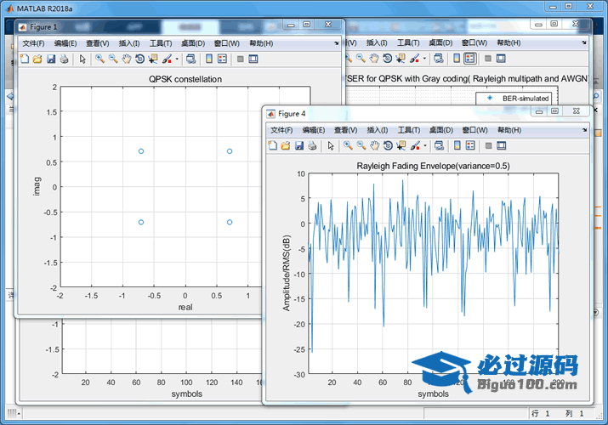This screenshot has height=425, width=608.
Task: Open brush color dropdown arrow in Figure 1
Action: (x=177, y=59)
